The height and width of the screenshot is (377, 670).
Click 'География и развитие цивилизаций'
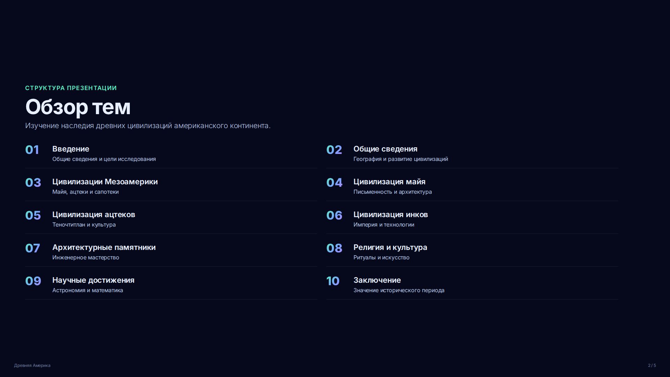click(x=401, y=159)
